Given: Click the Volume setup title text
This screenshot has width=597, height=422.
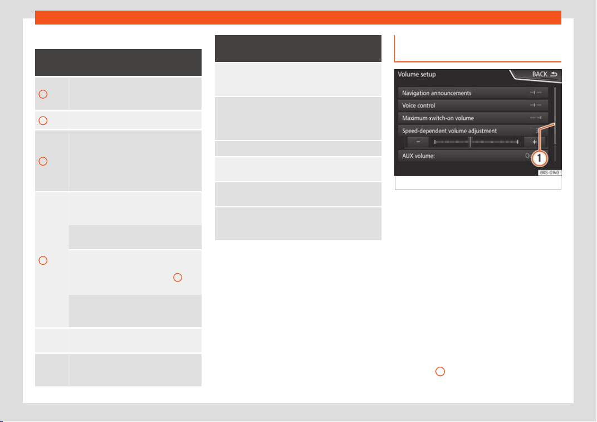Looking at the screenshot, I should [x=417, y=74].
